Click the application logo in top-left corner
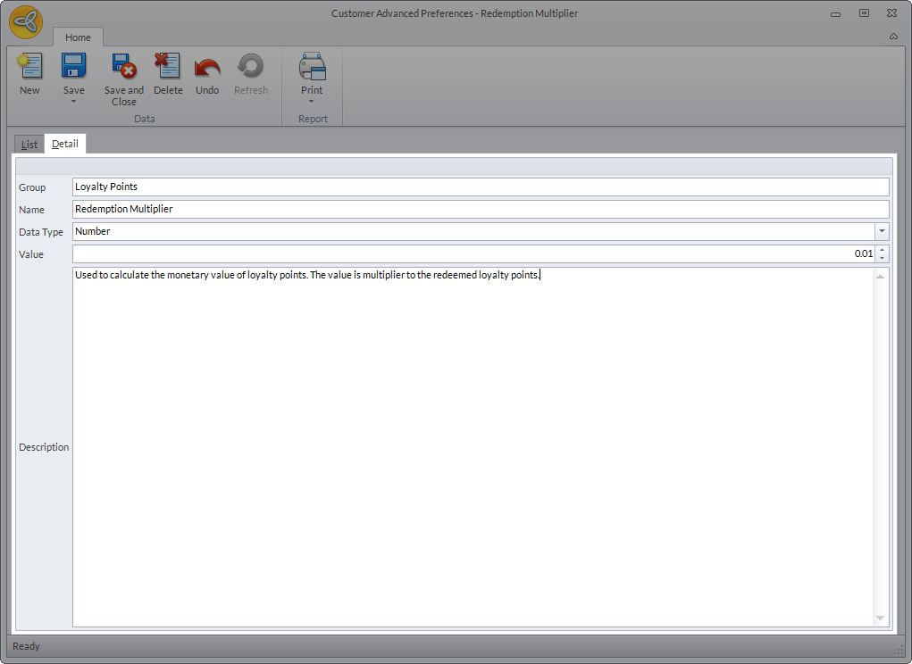The image size is (912, 664). point(26,21)
